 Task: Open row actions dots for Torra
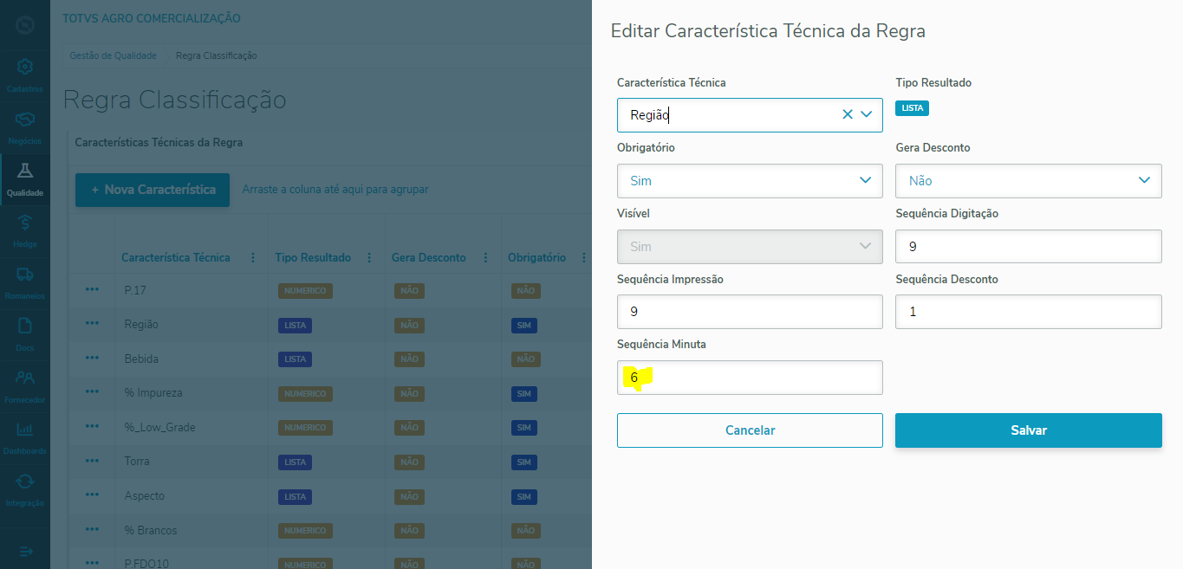tap(92, 461)
